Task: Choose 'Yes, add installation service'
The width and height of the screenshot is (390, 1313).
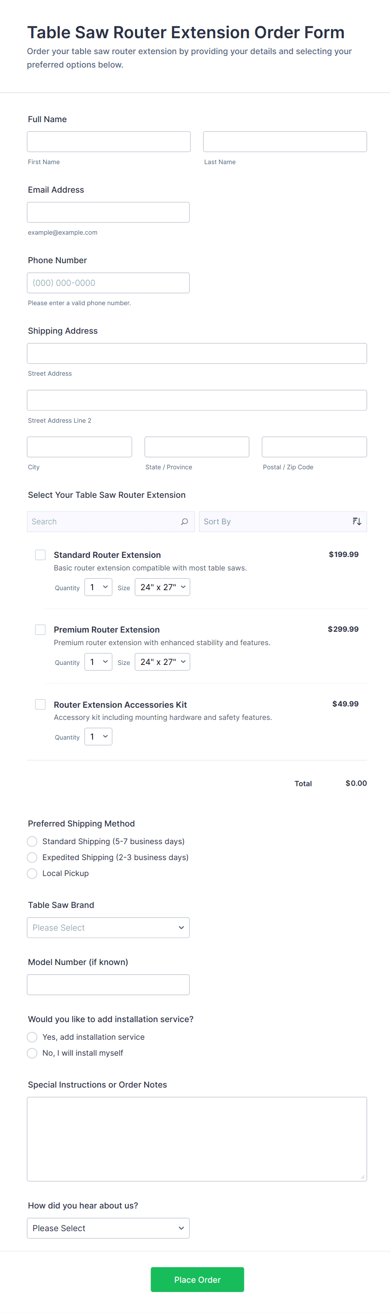Action: [x=32, y=1037]
